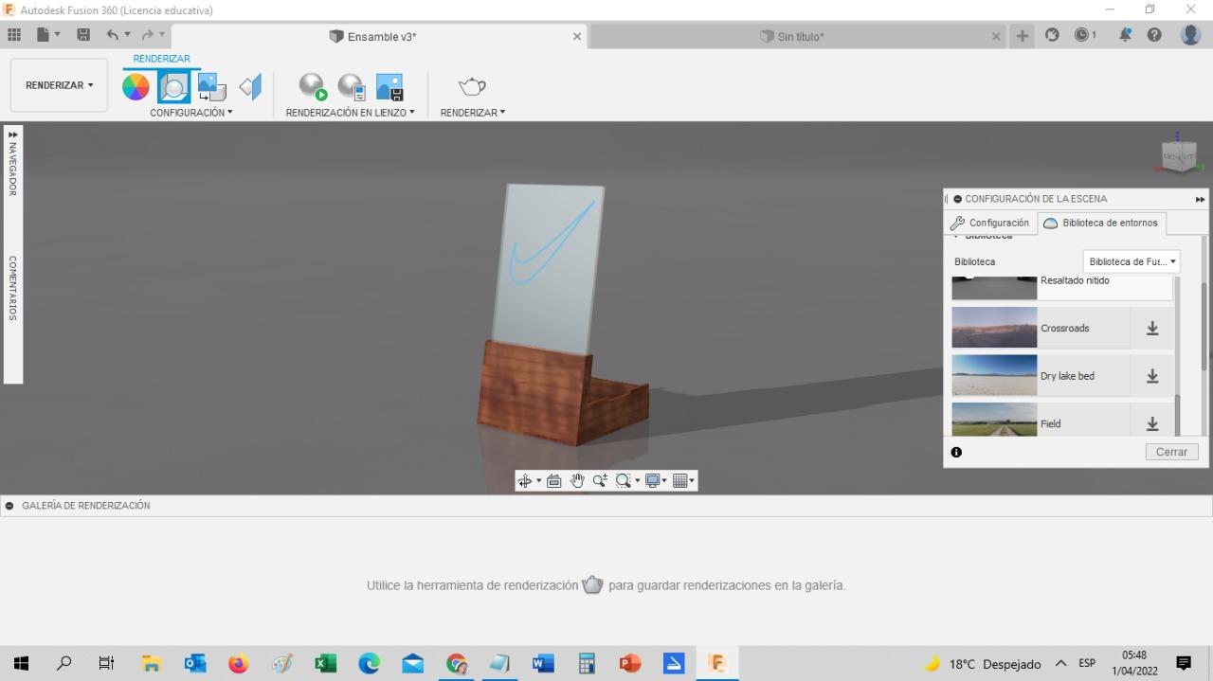Open In-Canvas Render Settings icon

[352, 87]
